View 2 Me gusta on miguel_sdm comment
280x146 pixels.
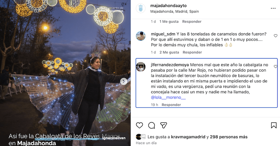169,52
